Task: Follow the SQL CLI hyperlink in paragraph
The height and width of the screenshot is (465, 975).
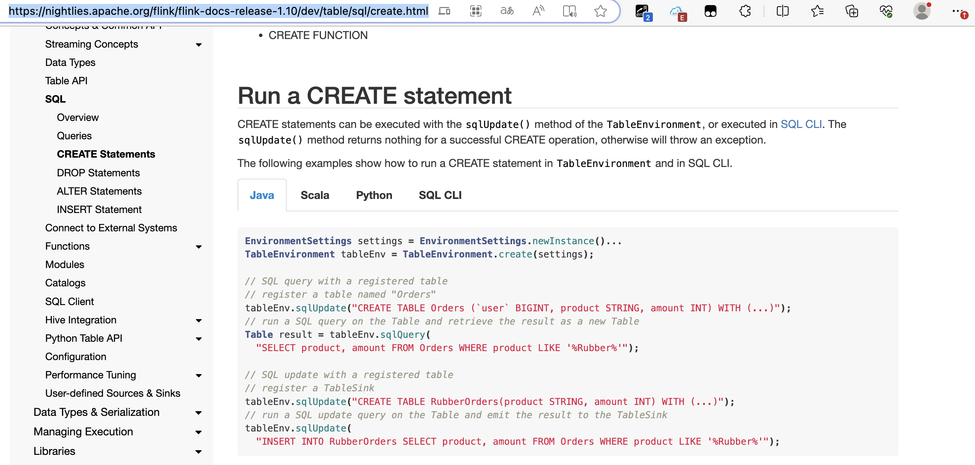Action: coord(801,124)
